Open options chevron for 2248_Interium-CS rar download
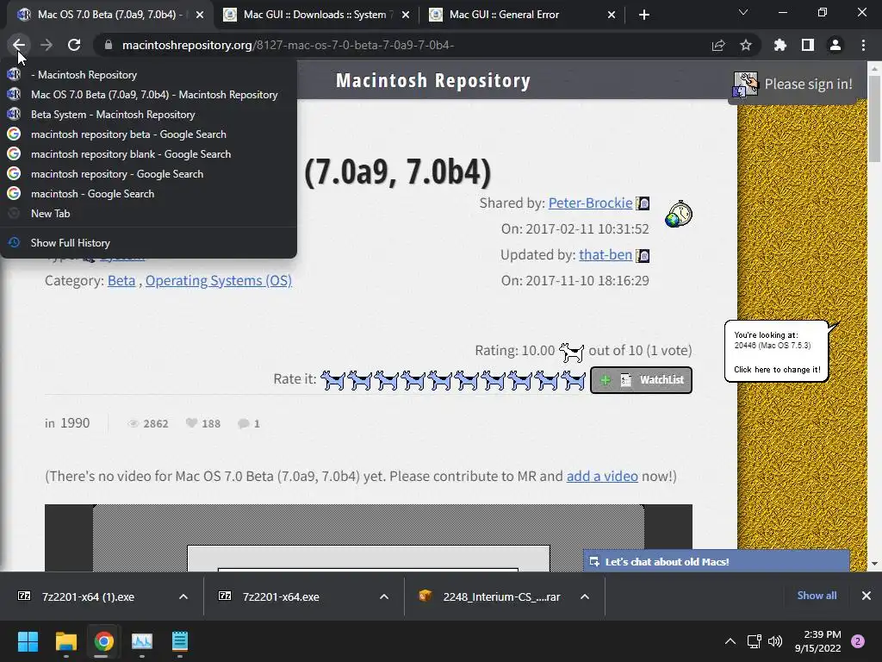This screenshot has width=882, height=662. pyautogui.click(x=585, y=596)
